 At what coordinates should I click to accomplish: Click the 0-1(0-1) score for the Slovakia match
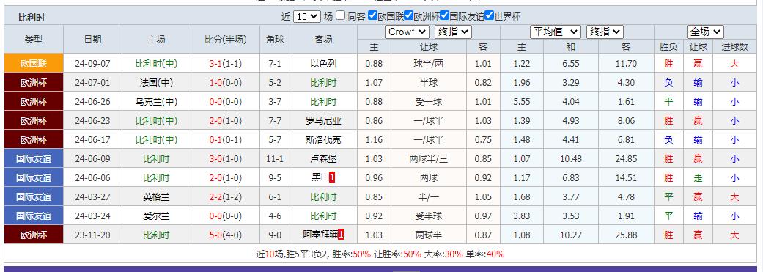(226, 139)
